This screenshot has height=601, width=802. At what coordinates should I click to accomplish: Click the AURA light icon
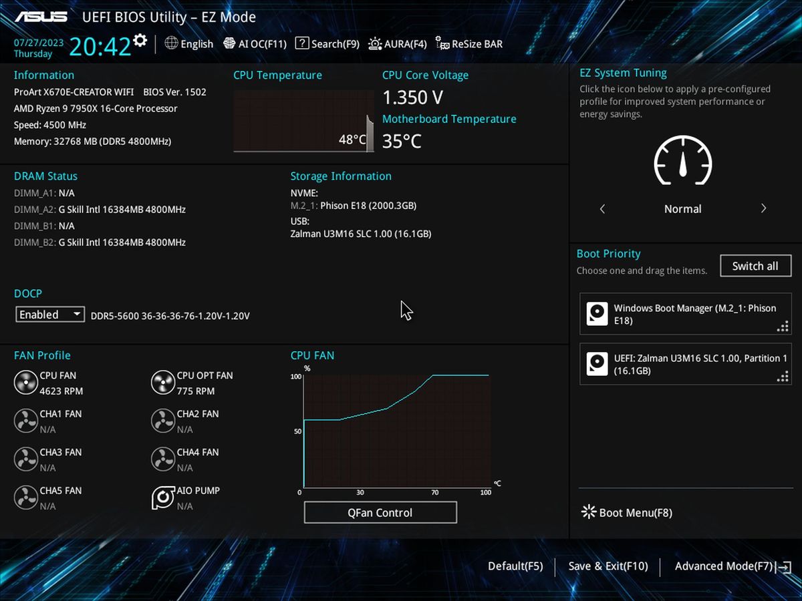point(375,43)
